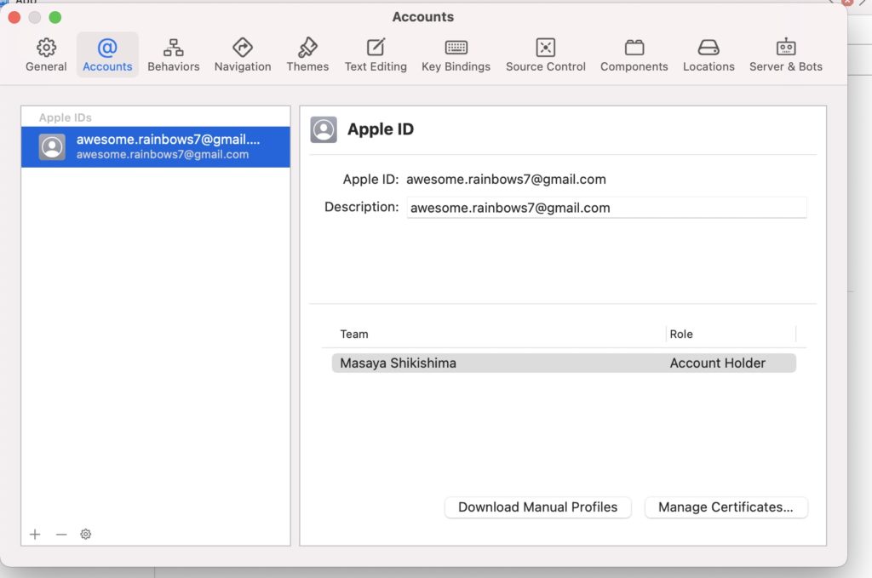Screen dimensions: 872x578
Task: Remove selected account with minus button
Action: (61, 534)
